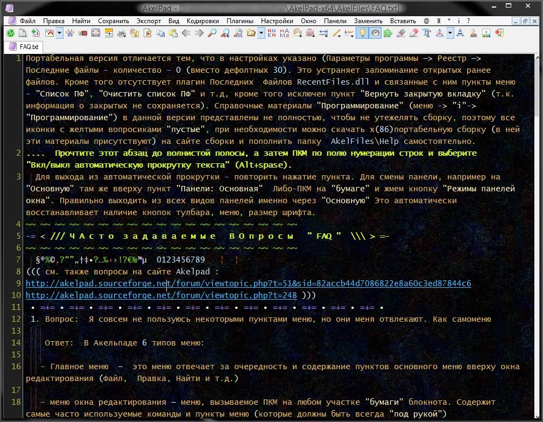Click the document icon with green plus

(36, 33)
